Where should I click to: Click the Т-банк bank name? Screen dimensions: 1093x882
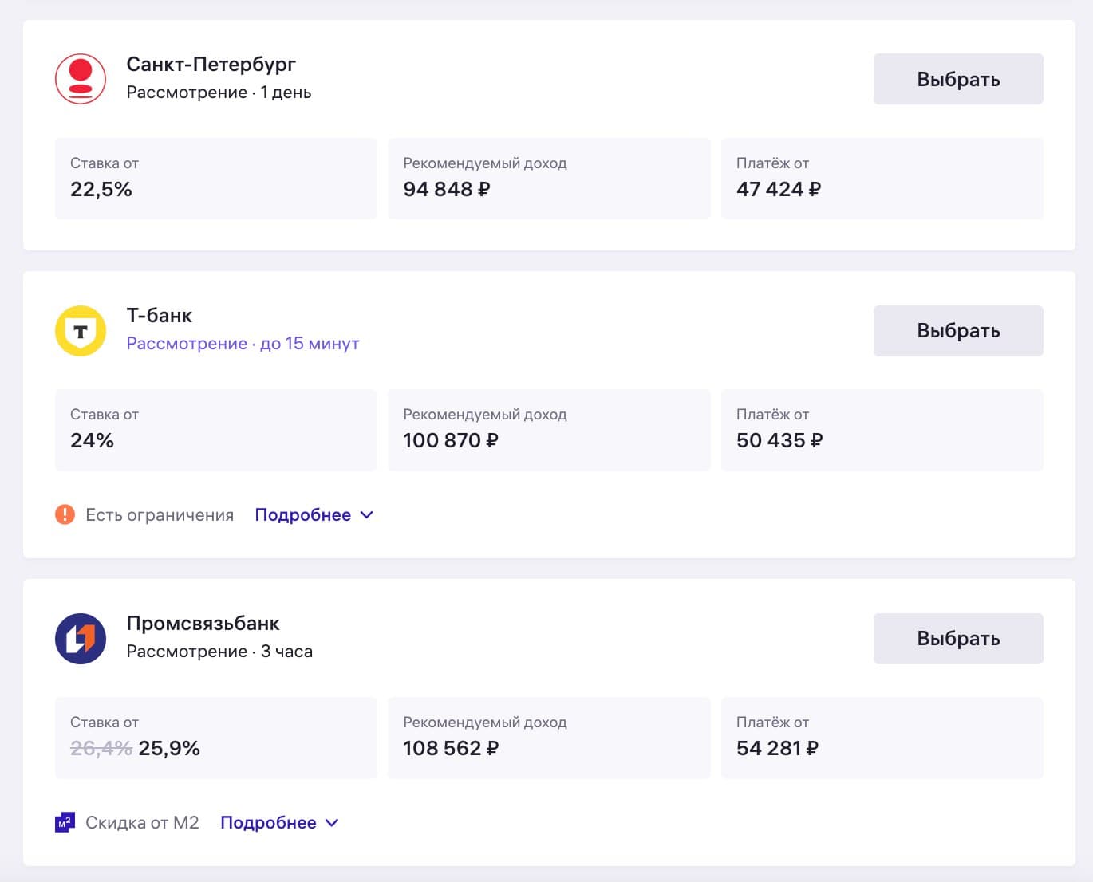(160, 316)
